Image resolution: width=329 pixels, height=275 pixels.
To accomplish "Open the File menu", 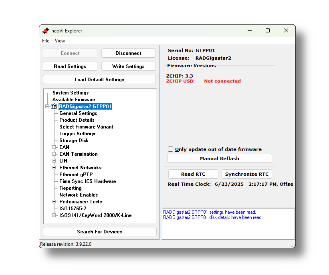I will tap(46, 41).
